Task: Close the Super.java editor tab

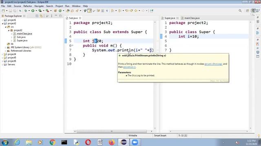Action: (177, 18)
